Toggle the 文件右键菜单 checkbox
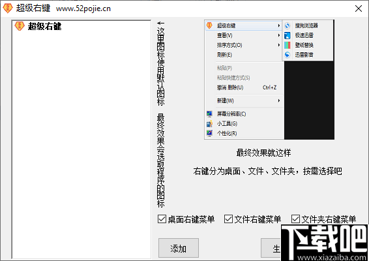 click(x=229, y=219)
